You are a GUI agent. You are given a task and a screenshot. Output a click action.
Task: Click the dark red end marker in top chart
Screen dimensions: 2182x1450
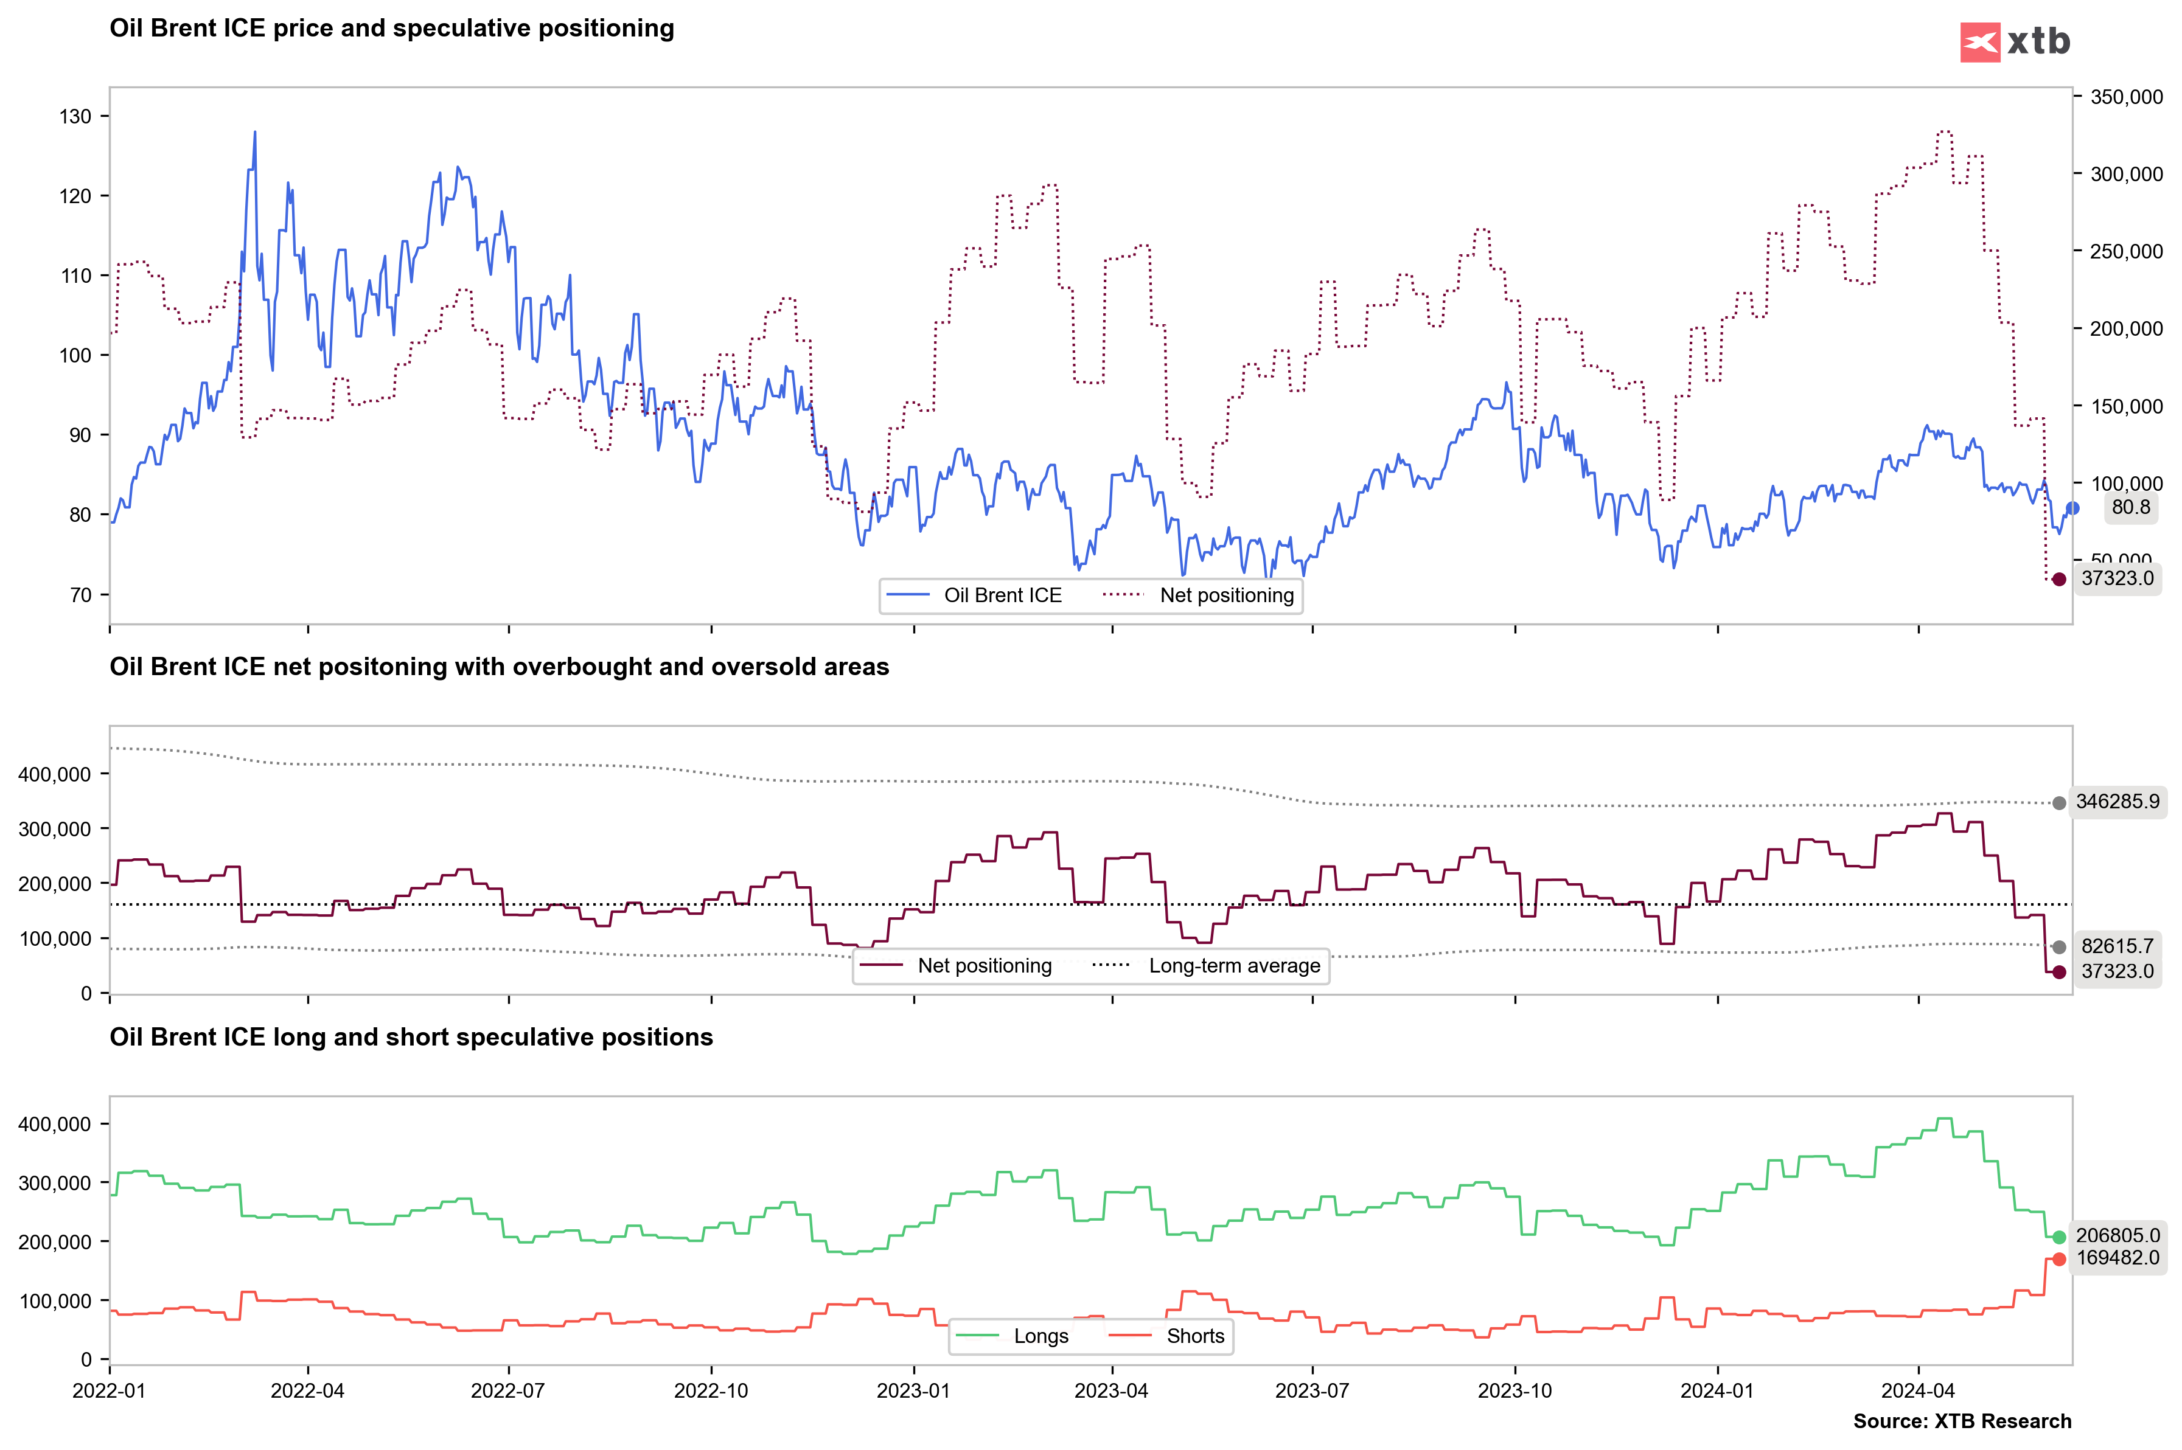pos(2059,579)
